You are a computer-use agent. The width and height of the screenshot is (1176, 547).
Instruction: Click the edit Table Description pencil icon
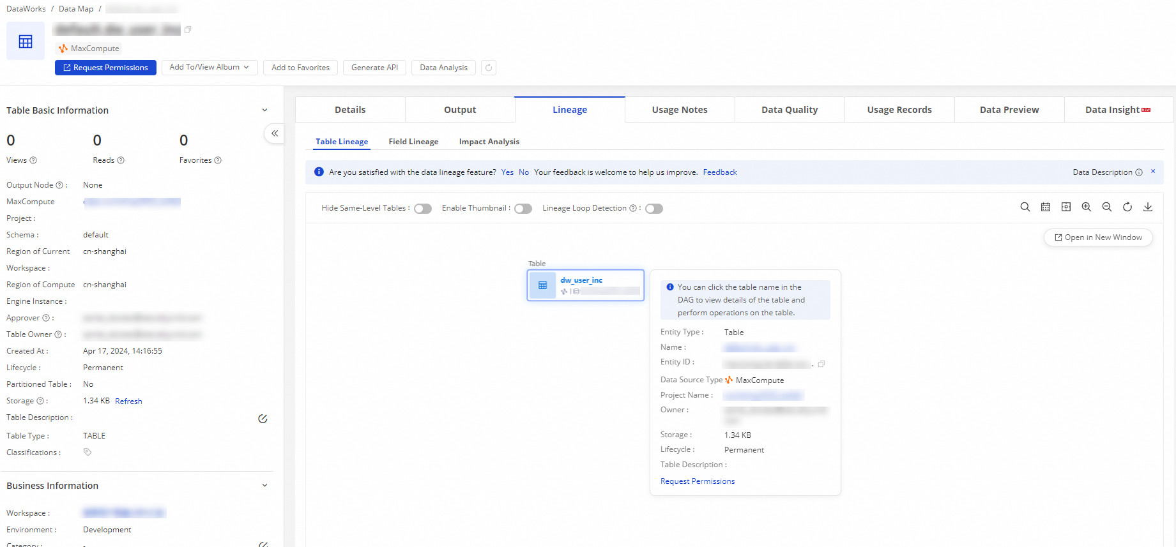click(263, 419)
